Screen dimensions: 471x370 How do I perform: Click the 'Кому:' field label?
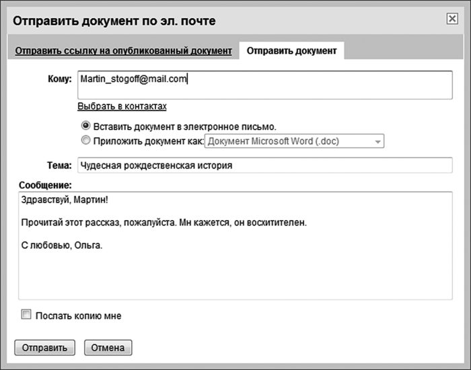59,79
